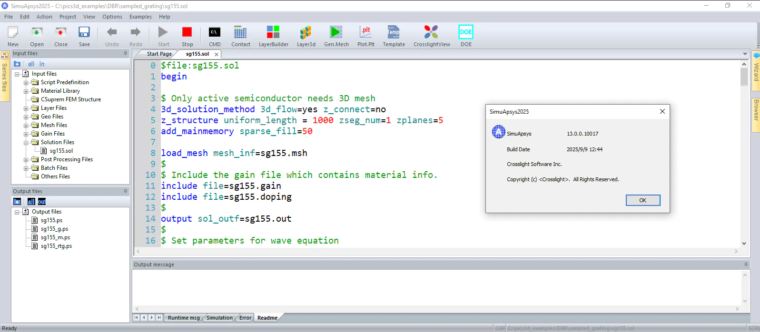Pin the Output message panel
Image resolution: width=760 pixels, height=332 pixels.
pos(746,264)
